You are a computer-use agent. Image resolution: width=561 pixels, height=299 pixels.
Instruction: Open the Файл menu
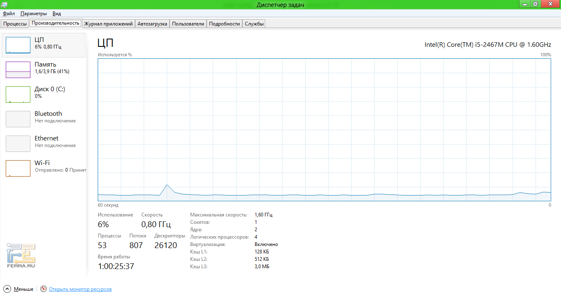tap(9, 14)
